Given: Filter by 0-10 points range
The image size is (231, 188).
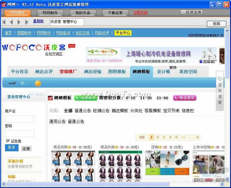Looking at the screenshot, I should pos(130,98).
